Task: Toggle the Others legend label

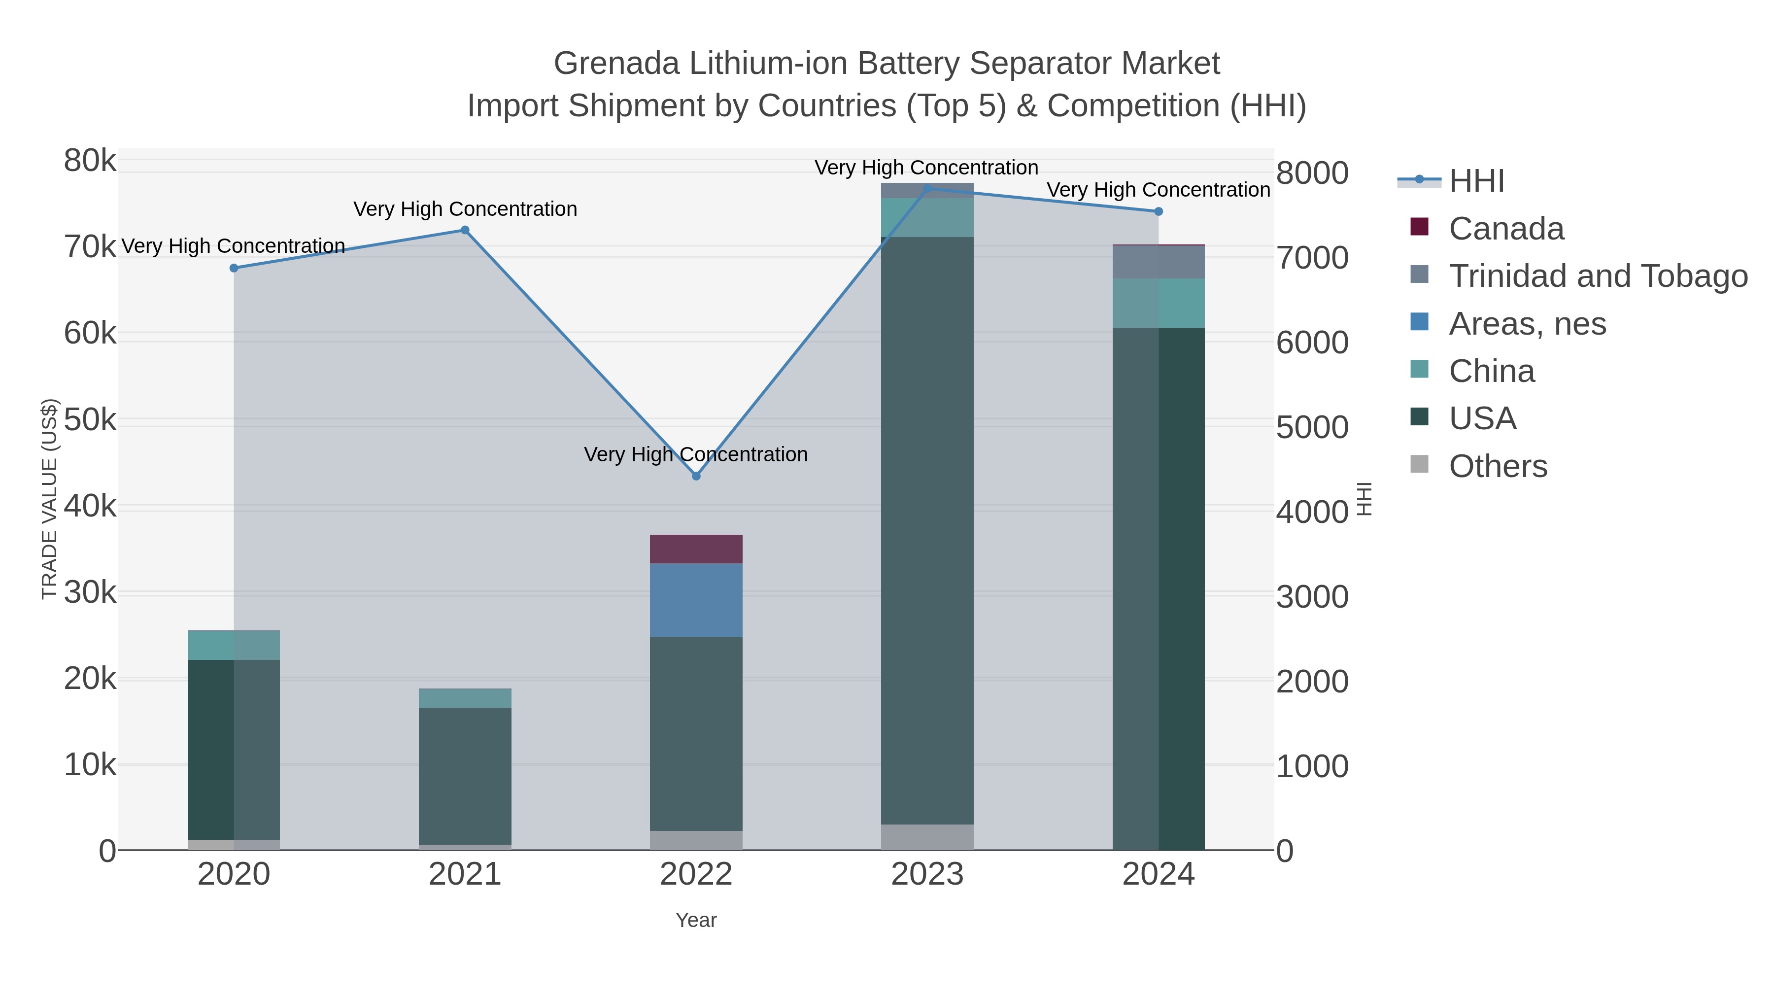Action: (x=1498, y=466)
